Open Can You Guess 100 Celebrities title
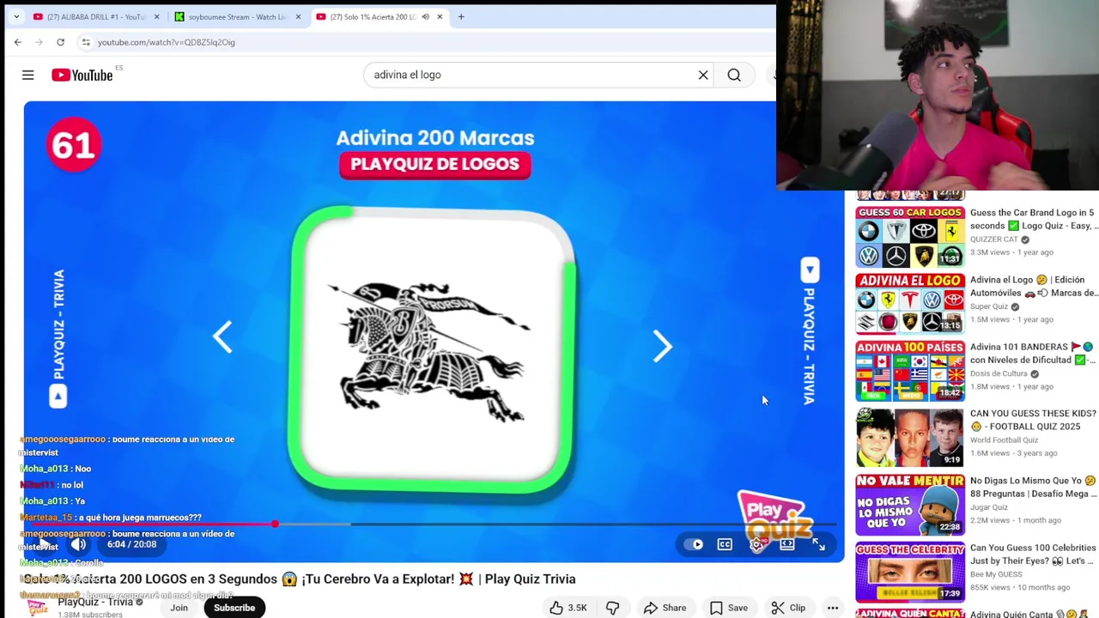This screenshot has width=1099, height=618. coord(1034,554)
